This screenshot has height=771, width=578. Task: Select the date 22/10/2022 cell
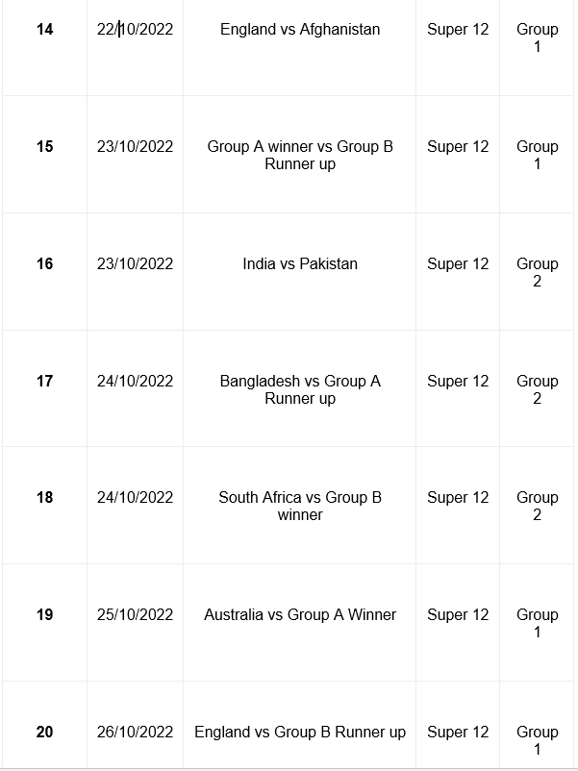[x=135, y=48]
